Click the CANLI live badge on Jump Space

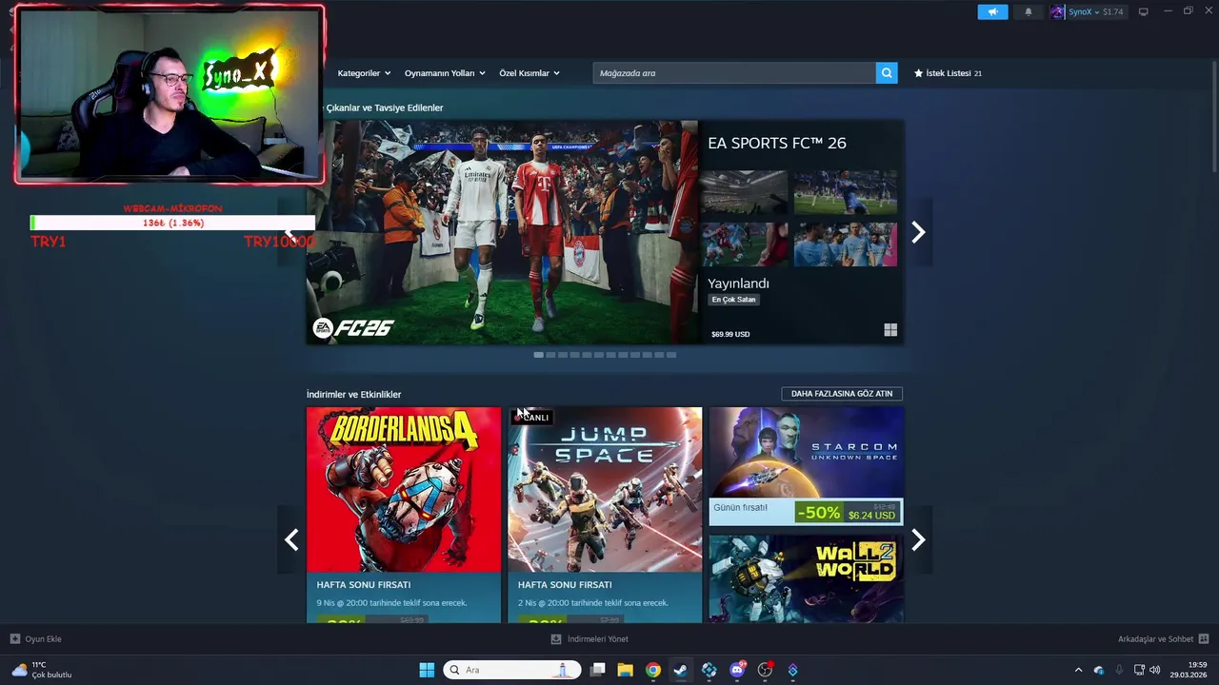pos(532,417)
